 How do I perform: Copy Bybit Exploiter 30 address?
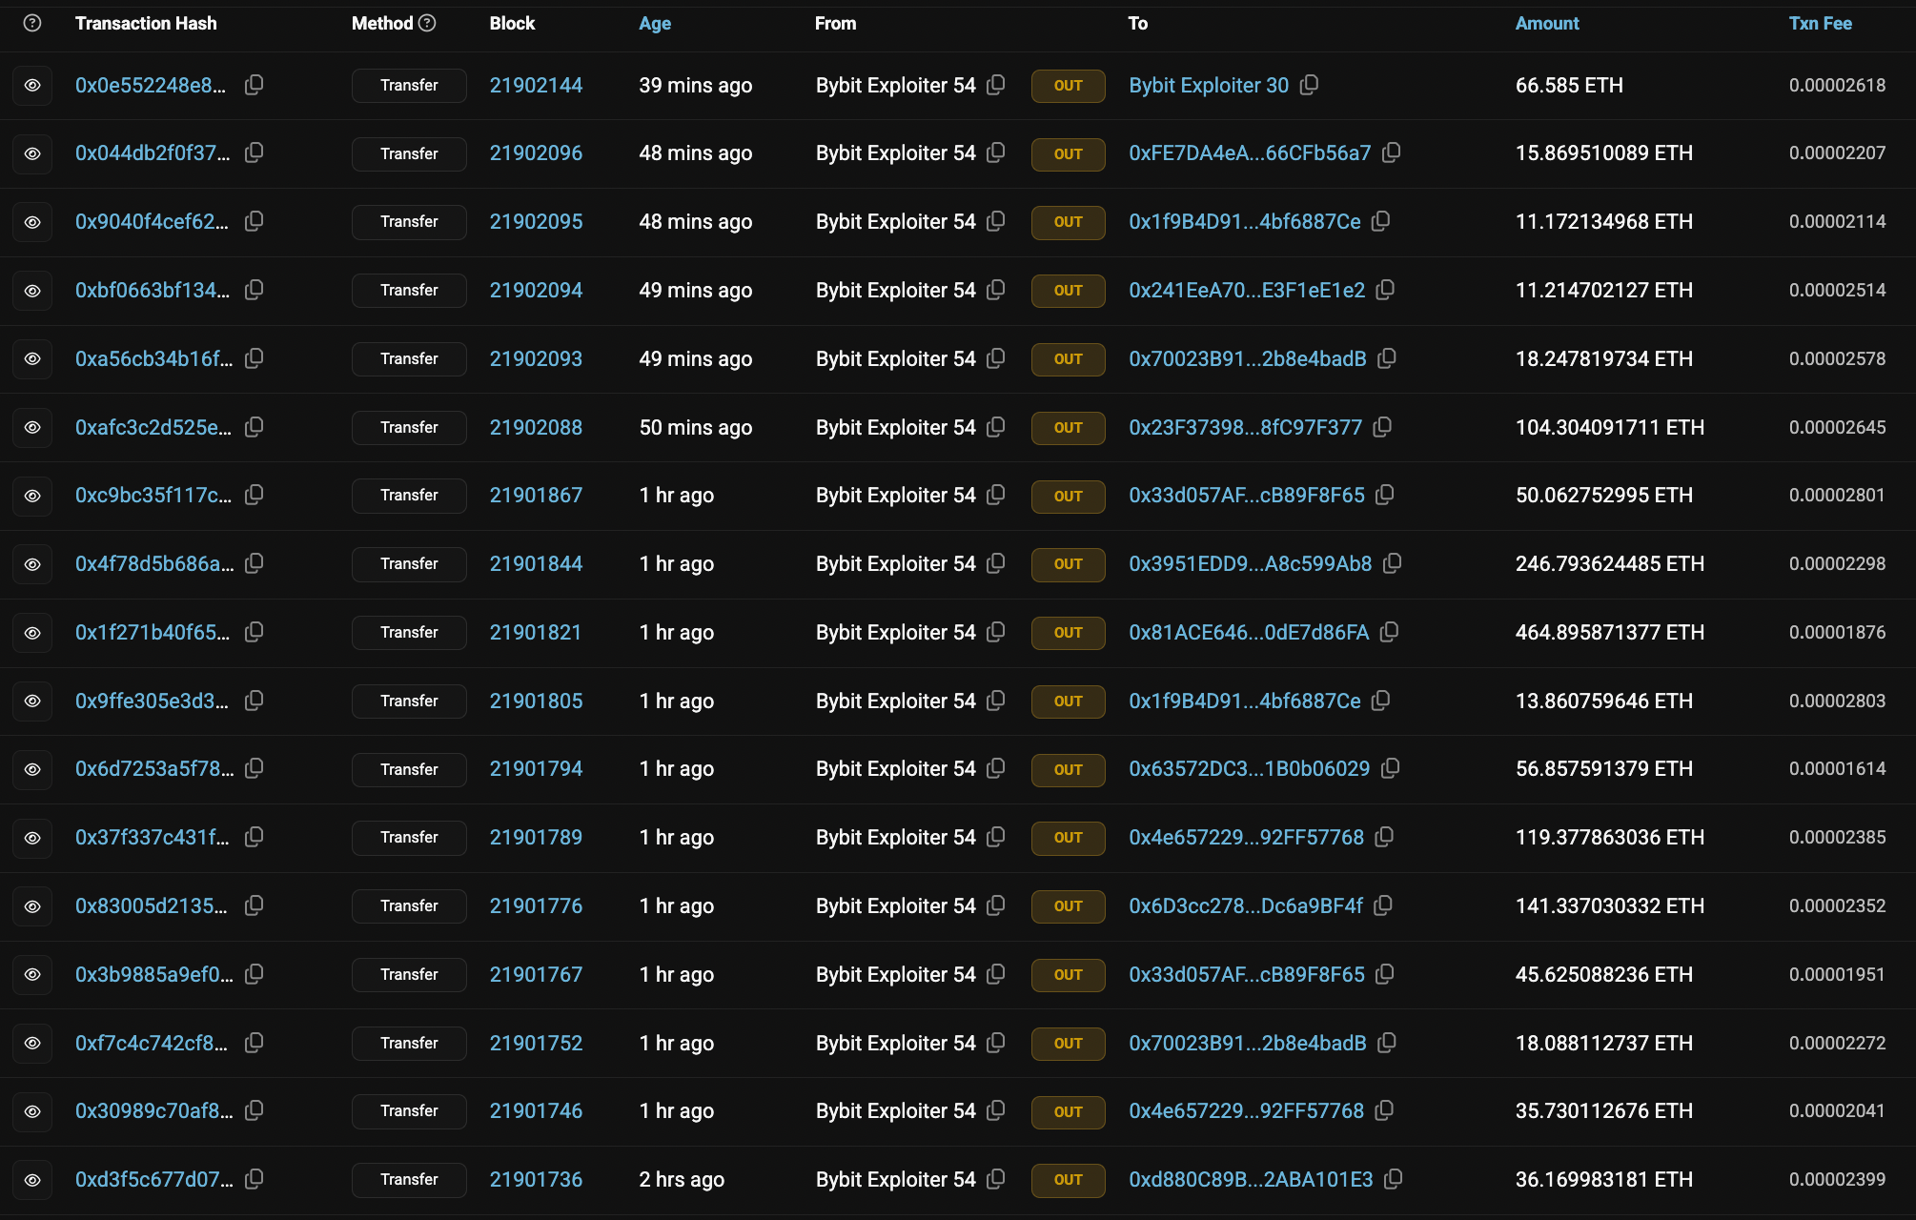[1310, 85]
